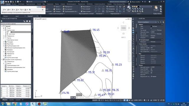Screen dimensions: 189x106
Task: Click the Open file icon in quick access toolbar
Action: click(9, 2)
